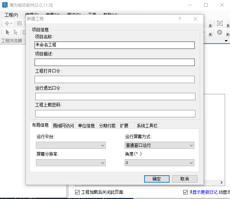230x199 pixels.
Task: Open the 屏幕分辨率 dropdown
Action: coord(71,163)
